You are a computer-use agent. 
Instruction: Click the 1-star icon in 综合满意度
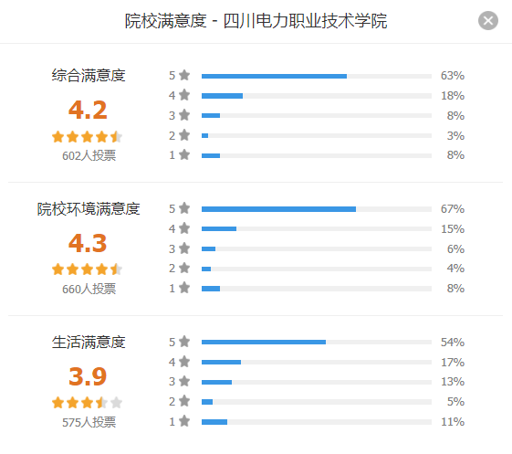pos(184,154)
